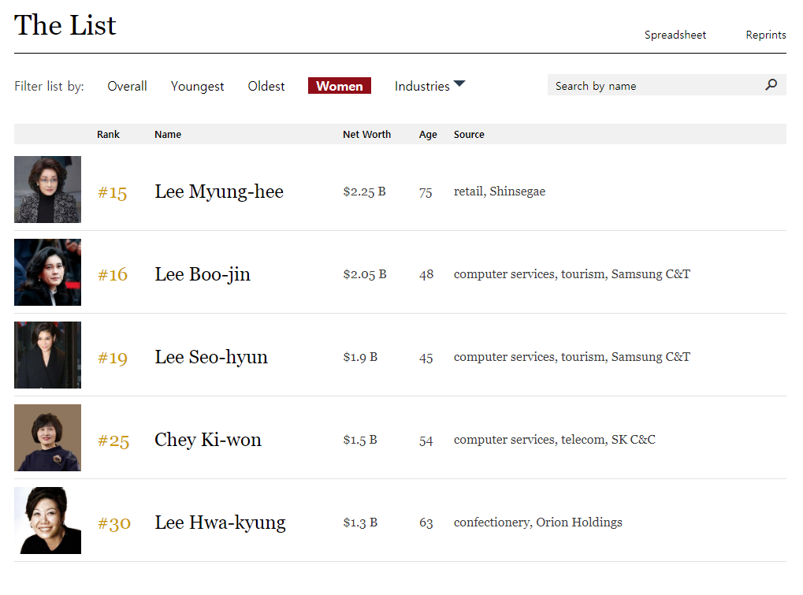Click rank #15
This screenshot has height=595, width=803.
pyautogui.click(x=112, y=192)
